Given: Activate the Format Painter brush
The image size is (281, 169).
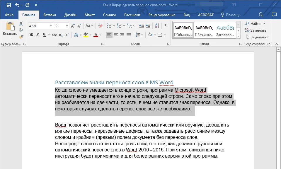Looking at the screenshot, I should pyautogui.click(x=21, y=37).
